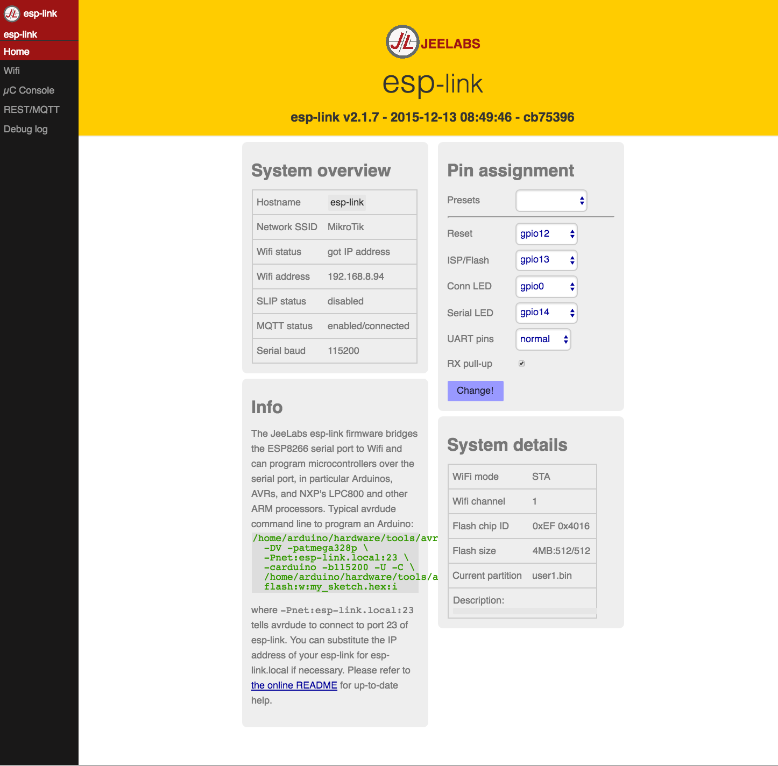Screen dimensions: 778x766
Task: Click the Flash size value 4MB:512/512
Action: 561,551
